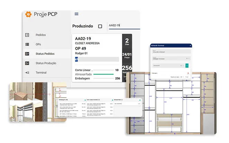Click the Terminal arrow icon
Viewport: 229px width, 143px height.
pyautogui.click(x=27, y=73)
